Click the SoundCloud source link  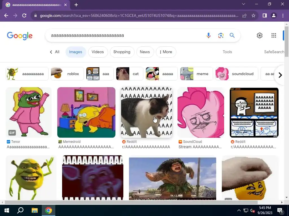point(192,142)
